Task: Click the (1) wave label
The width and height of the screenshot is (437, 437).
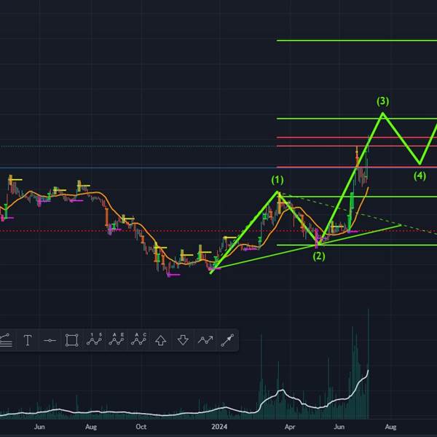Action: click(x=277, y=181)
